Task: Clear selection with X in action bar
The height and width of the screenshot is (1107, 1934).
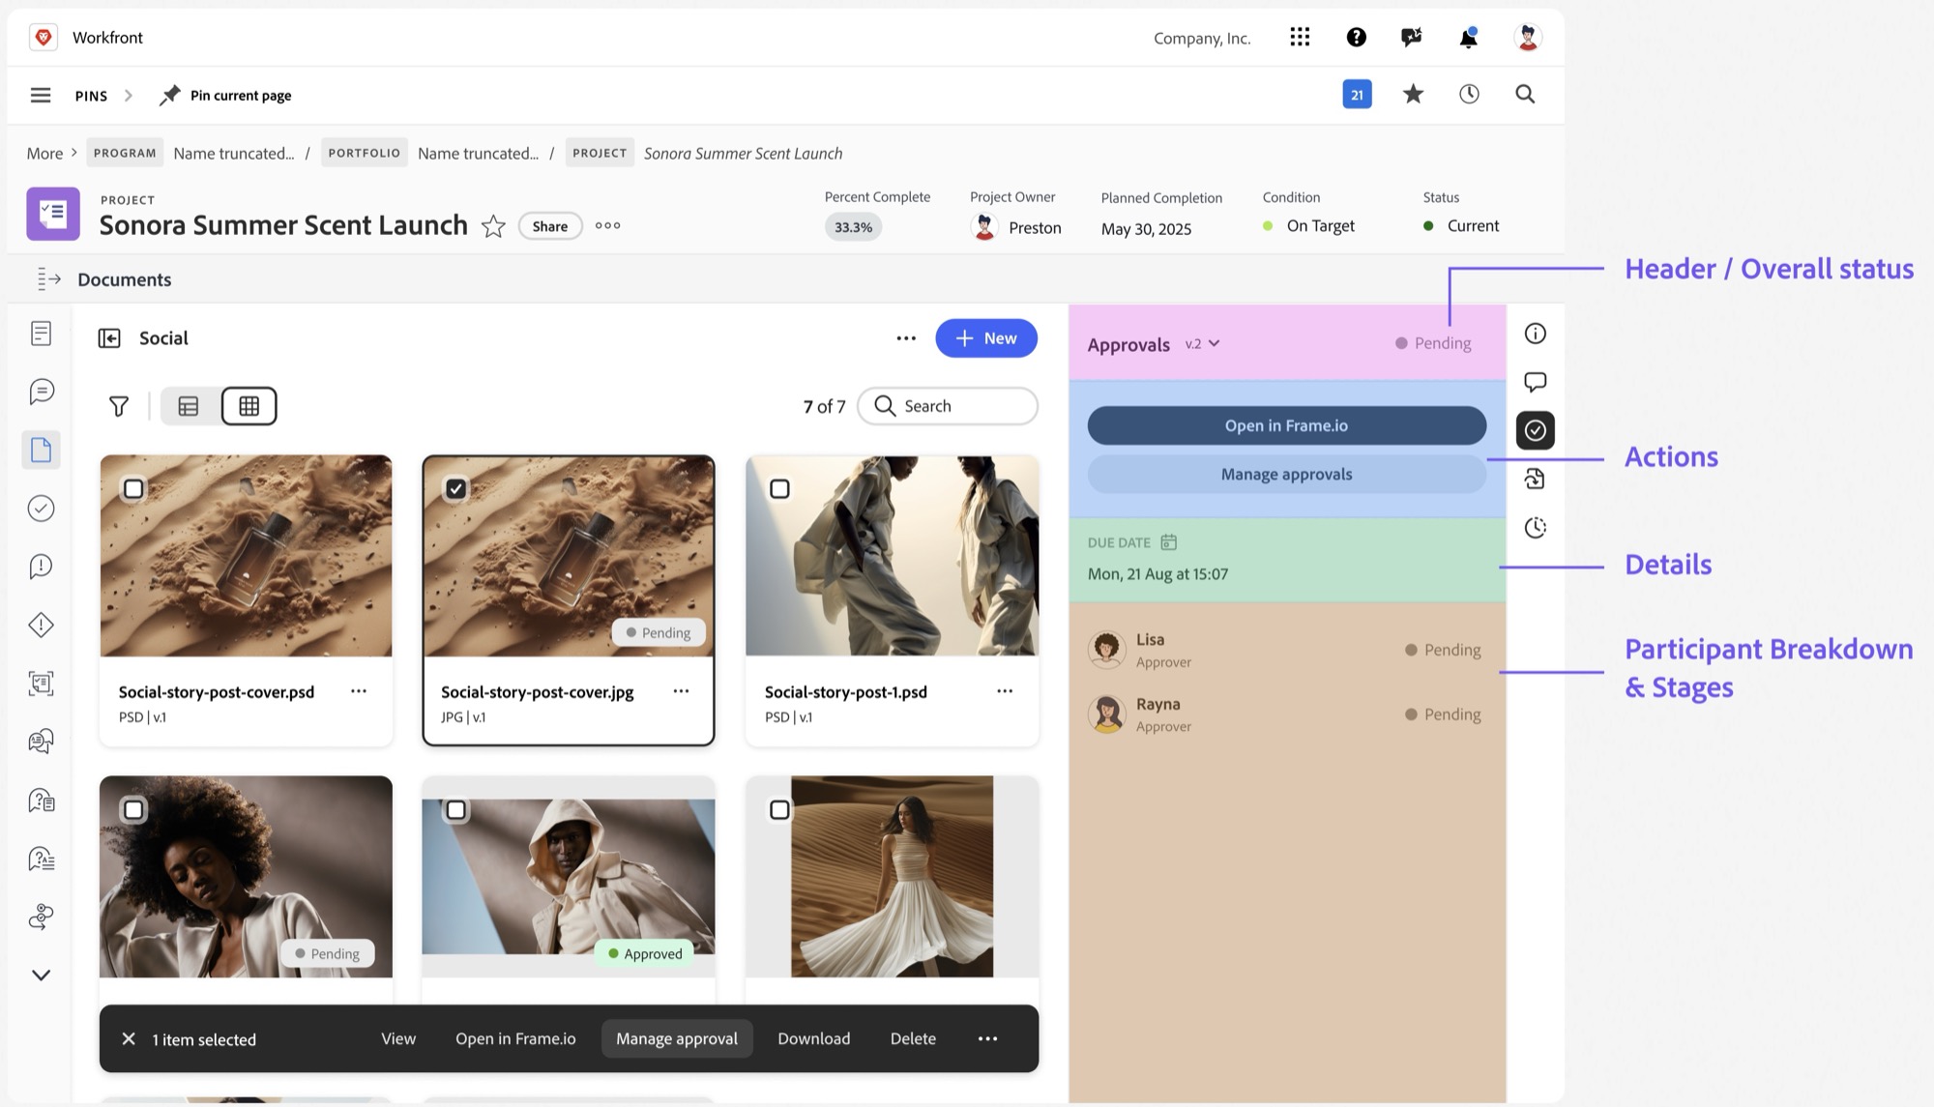Action: (128, 1039)
